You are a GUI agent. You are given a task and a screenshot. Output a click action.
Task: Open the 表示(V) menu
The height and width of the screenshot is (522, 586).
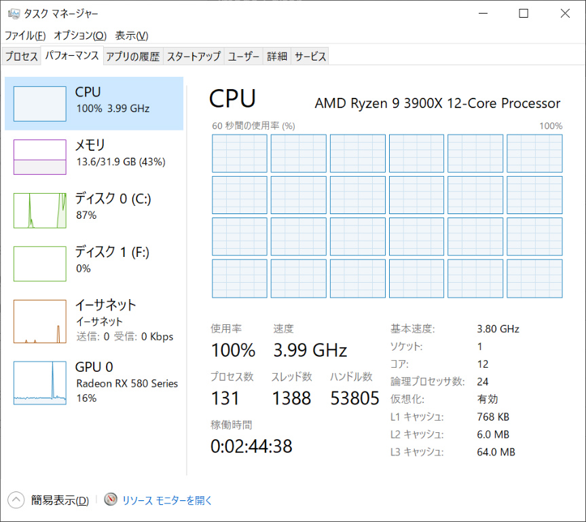131,35
